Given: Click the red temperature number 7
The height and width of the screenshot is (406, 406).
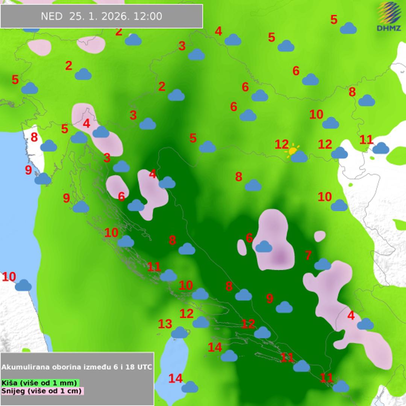Looking at the screenshot, I should (308, 255).
